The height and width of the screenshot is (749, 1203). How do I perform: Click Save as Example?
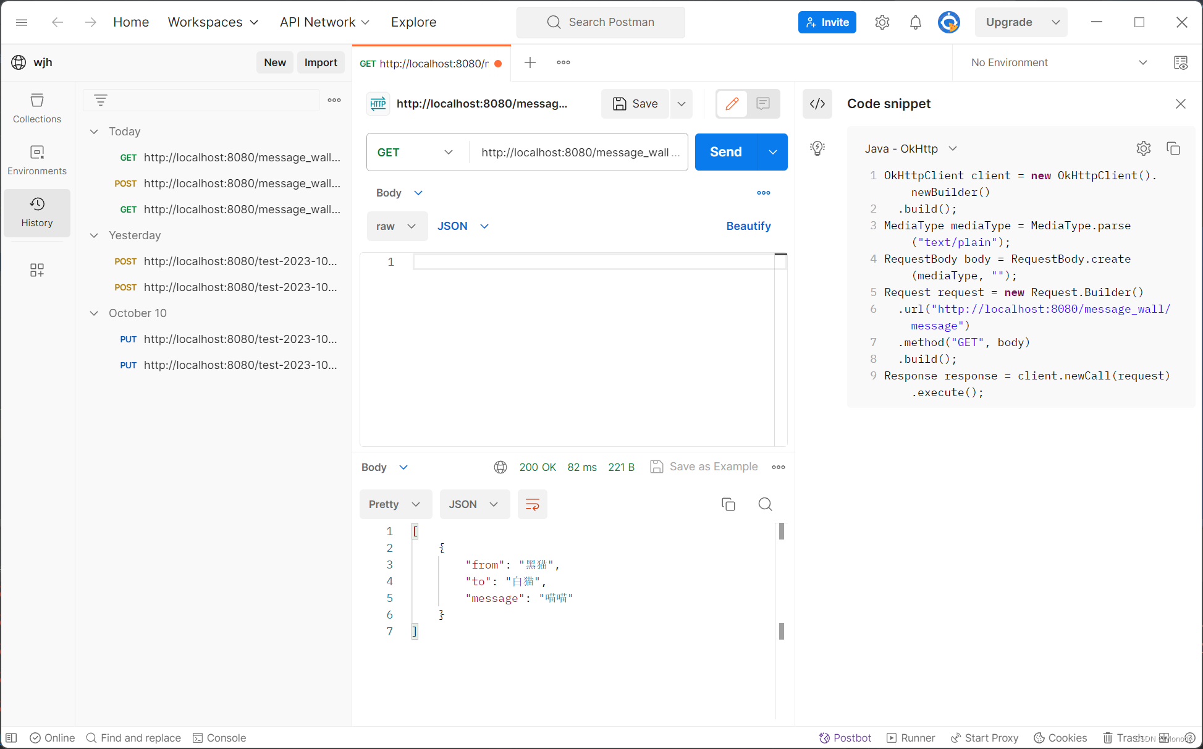click(704, 467)
